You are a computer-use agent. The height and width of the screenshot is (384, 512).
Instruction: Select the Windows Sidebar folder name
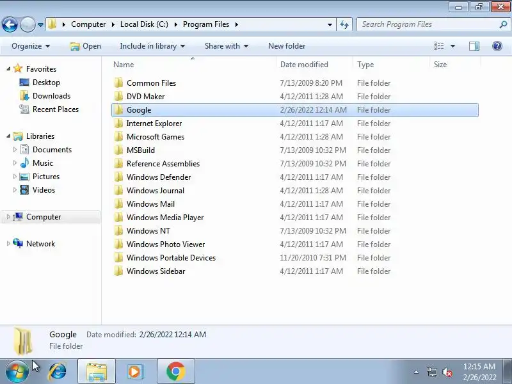[156, 271]
